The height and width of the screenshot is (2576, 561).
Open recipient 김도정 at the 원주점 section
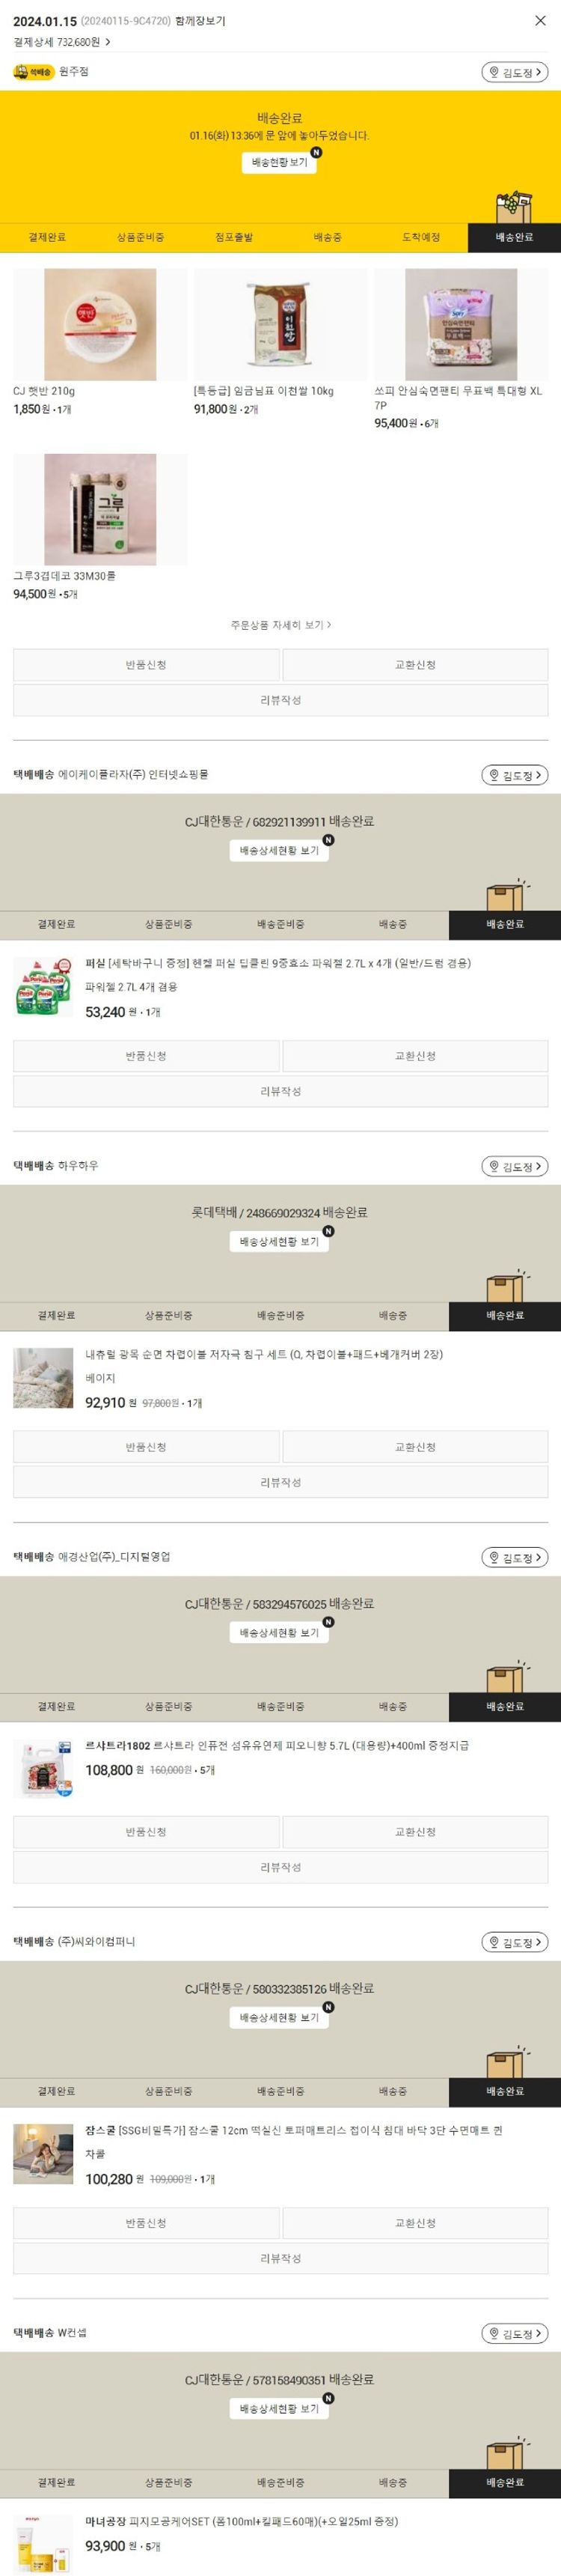point(515,72)
